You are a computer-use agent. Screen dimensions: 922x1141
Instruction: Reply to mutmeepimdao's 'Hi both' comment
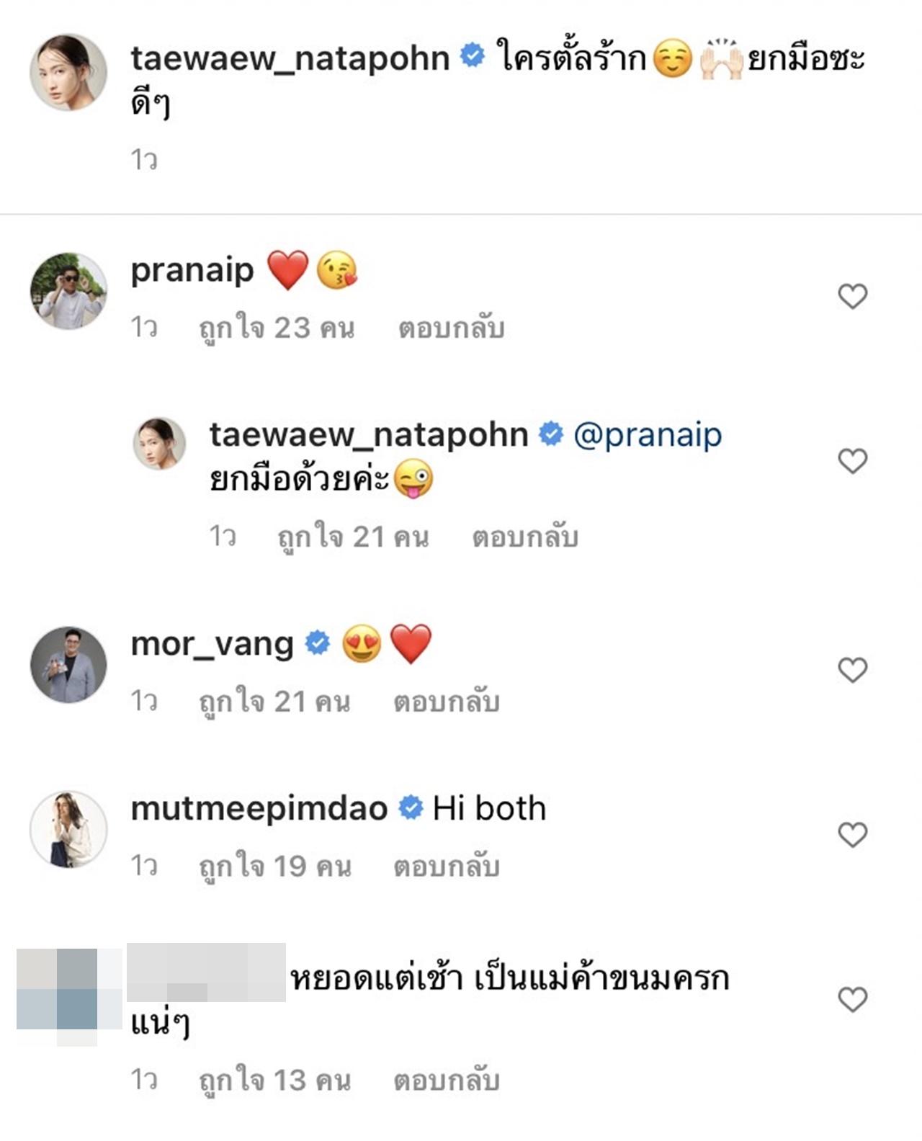coord(446,866)
